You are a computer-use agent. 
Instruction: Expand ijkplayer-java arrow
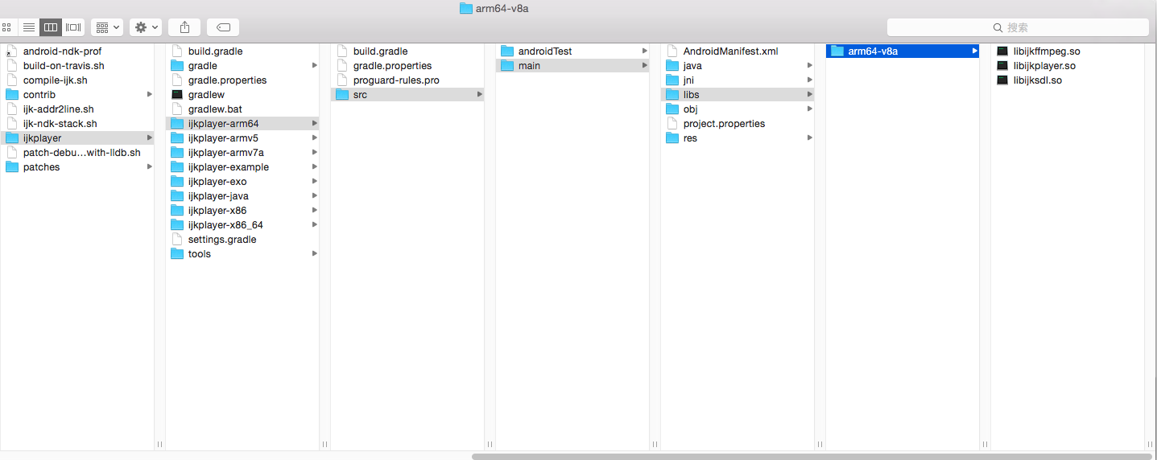click(x=314, y=196)
